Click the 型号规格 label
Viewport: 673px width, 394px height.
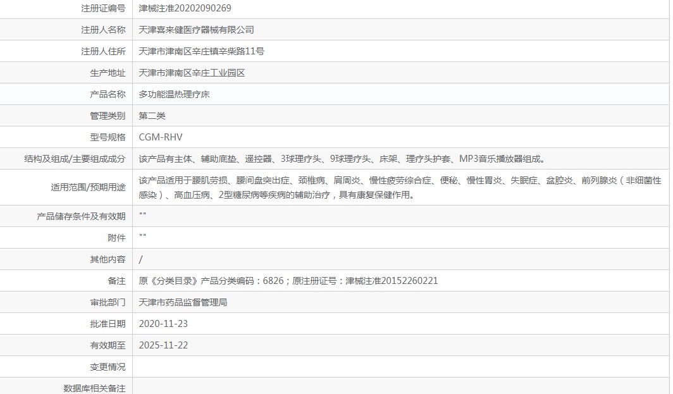pos(108,137)
